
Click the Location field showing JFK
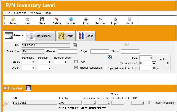pyautogui.click(x=33, y=52)
